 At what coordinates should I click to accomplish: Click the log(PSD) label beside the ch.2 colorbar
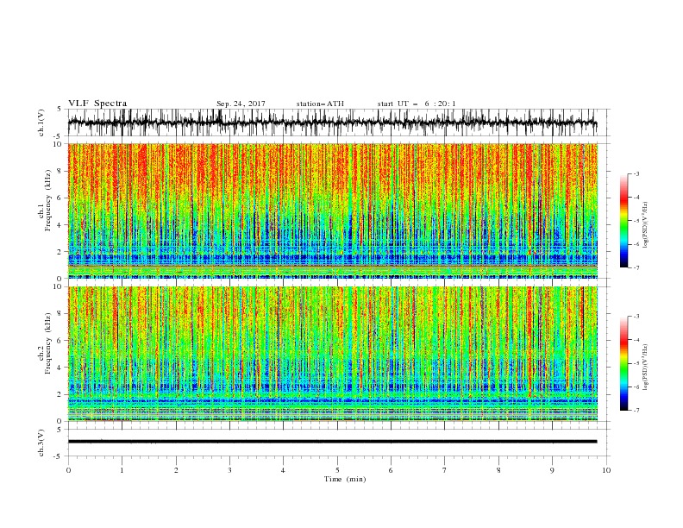click(646, 368)
